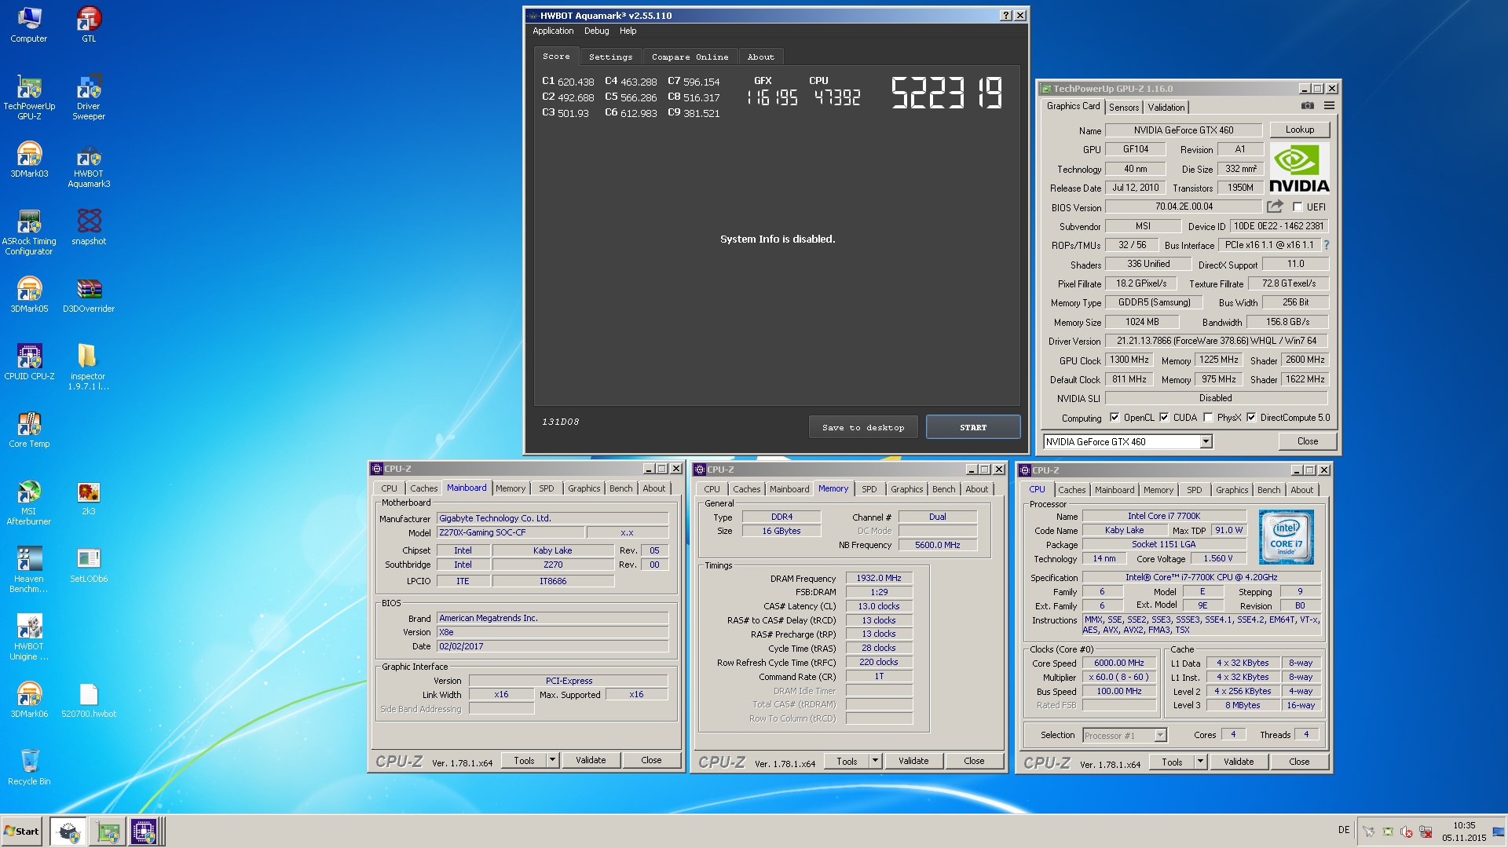The width and height of the screenshot is (1508, 848).
Task: Open 3DMark06 desktop shortcut
Action: 29,700
